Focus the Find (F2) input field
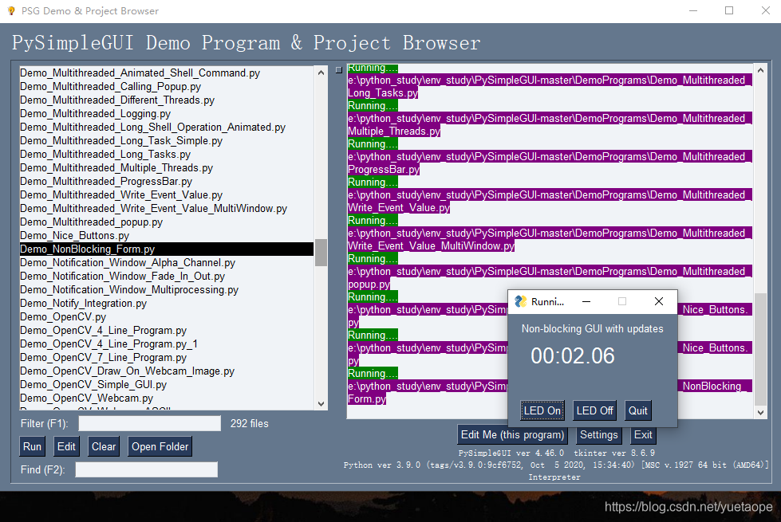The width and height of the screenshot is (781, 522). tap(147, 469)
